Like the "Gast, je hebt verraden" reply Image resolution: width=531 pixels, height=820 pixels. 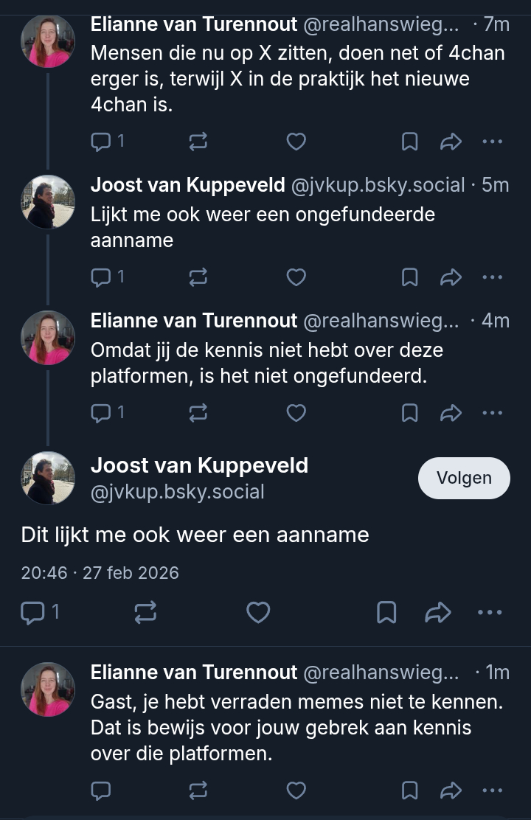tap(296, 791)
